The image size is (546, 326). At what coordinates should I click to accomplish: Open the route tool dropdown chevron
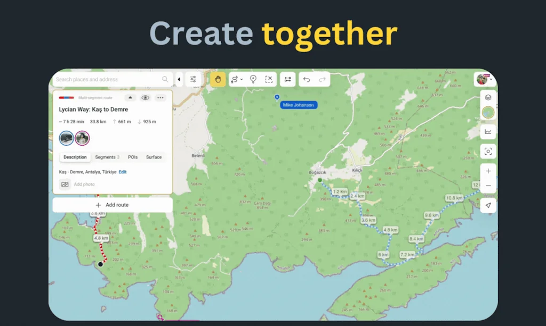click(243, 80)
